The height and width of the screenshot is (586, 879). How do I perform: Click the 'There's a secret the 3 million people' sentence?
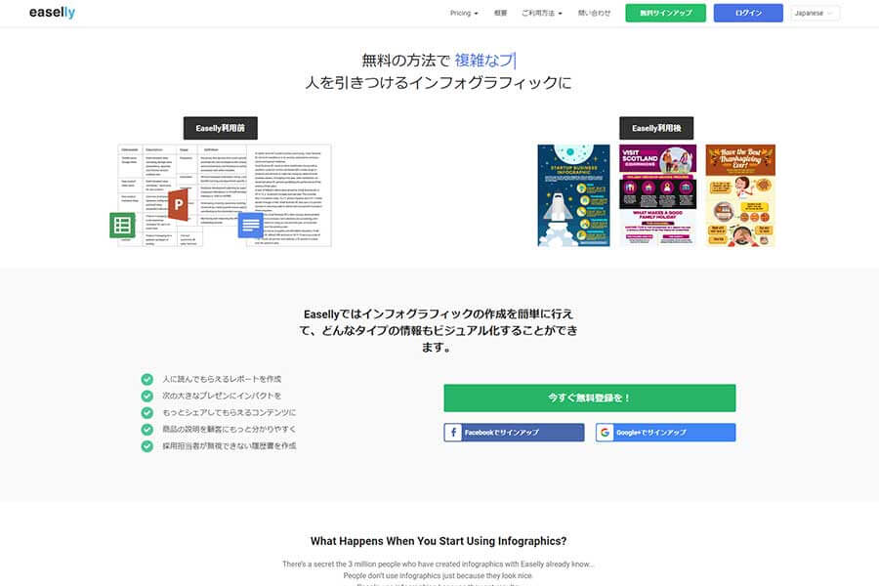pyautogui.click(x=439, y=565)
